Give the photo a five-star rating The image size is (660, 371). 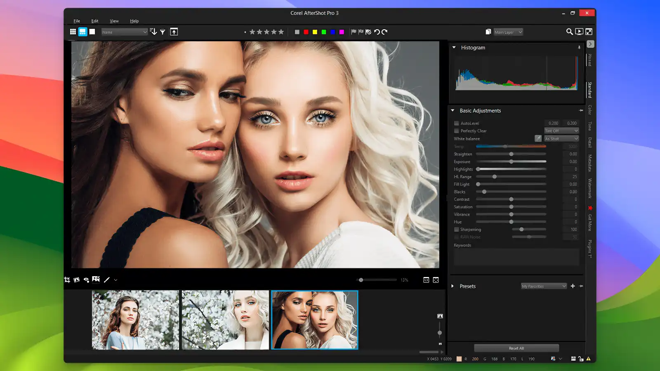coord(281,32)
